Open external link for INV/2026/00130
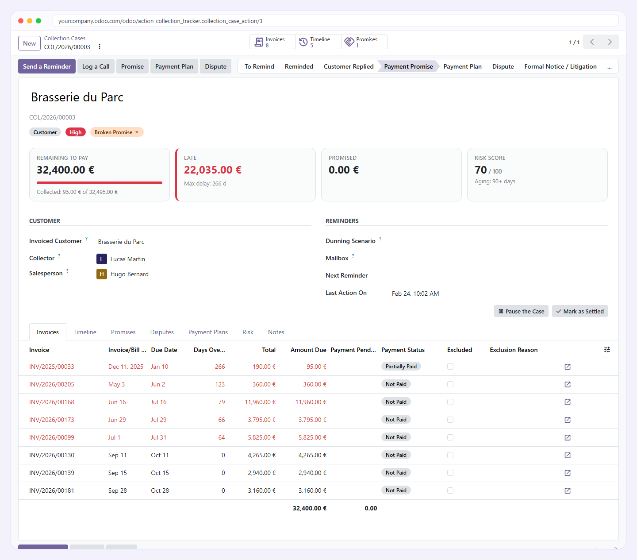Image resolution: width=637 pixels, height=560 pixels. point(568,455)
